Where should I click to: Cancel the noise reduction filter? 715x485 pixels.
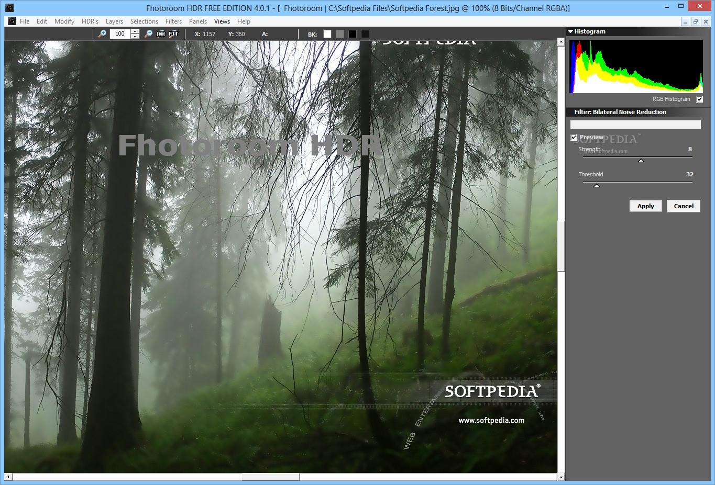point(684,206)
